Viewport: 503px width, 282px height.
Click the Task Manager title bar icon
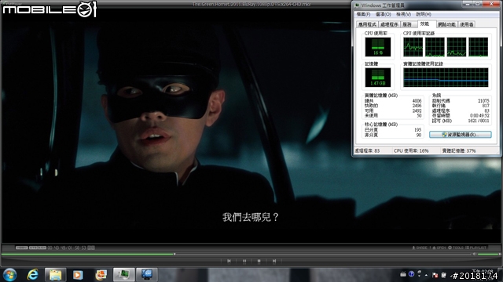click(x=358, y=5)
